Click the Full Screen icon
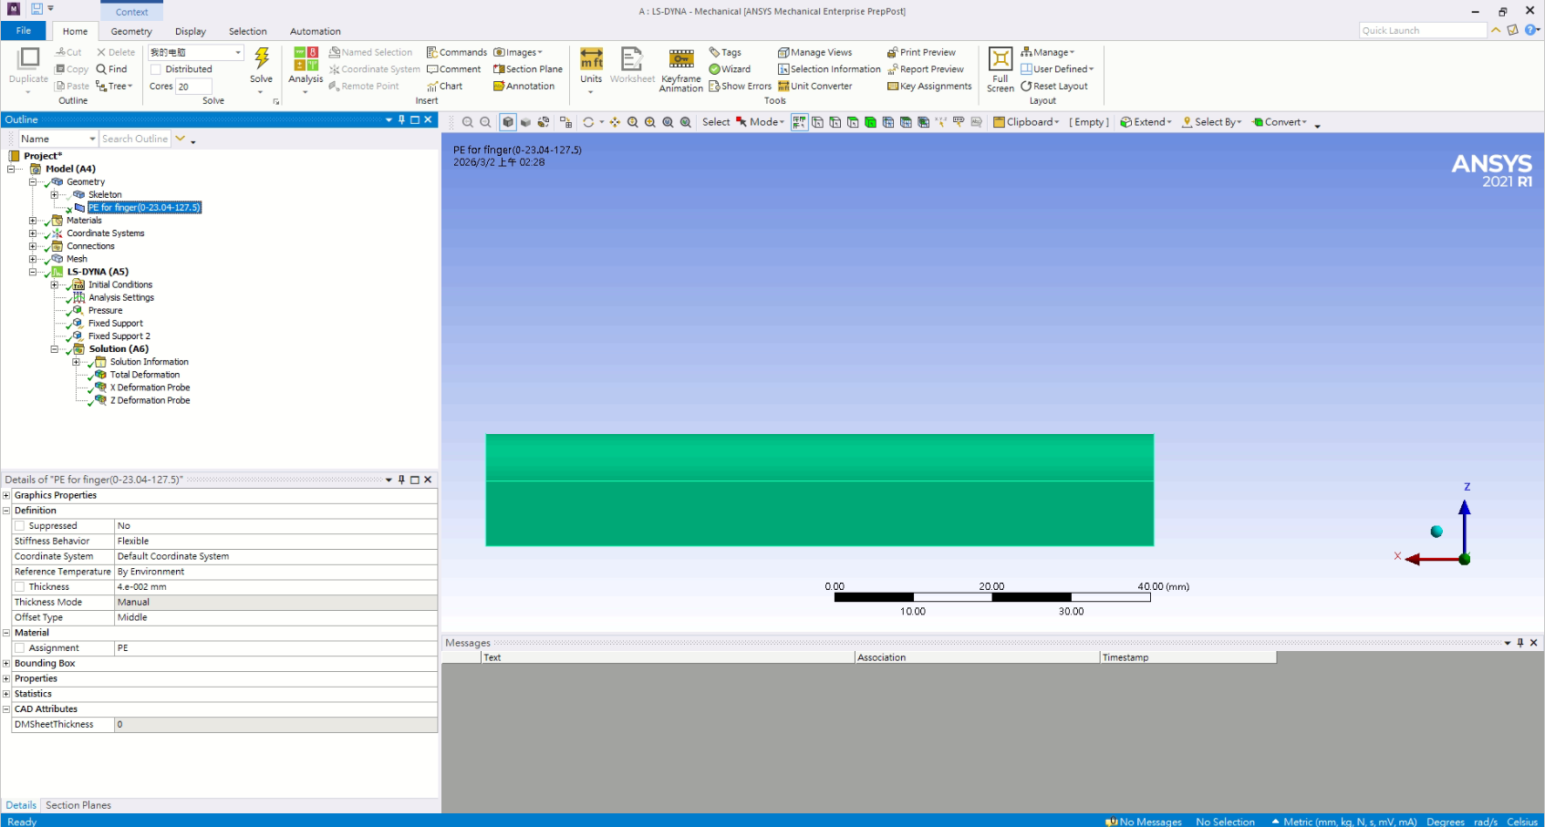Screen dimensions: 1545x827 (x=1001, y=60)
